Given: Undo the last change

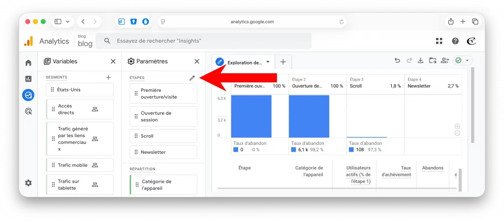Looking at the screenshot, I should [397, 60].
